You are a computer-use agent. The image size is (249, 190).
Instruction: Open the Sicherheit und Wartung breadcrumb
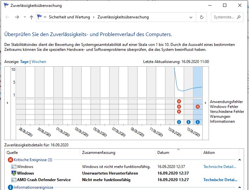click(69, 17)
